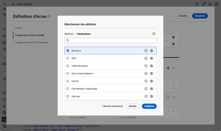Open value distribution for Club role
The height and width of the screenshot is (131, 221).
tap(151, 96)
